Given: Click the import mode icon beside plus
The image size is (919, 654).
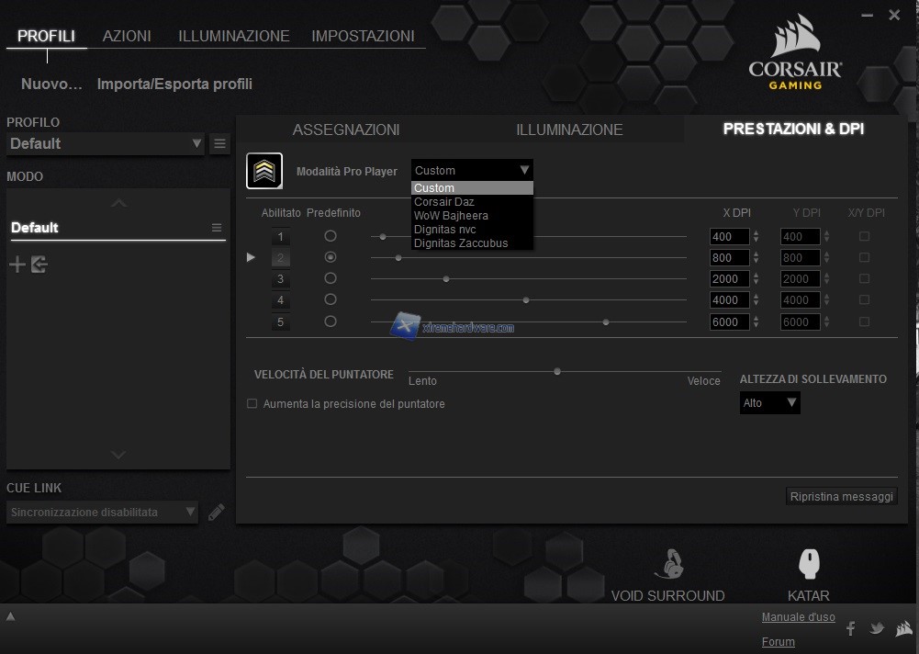Looking at the screenshot, I should point(39,265).
